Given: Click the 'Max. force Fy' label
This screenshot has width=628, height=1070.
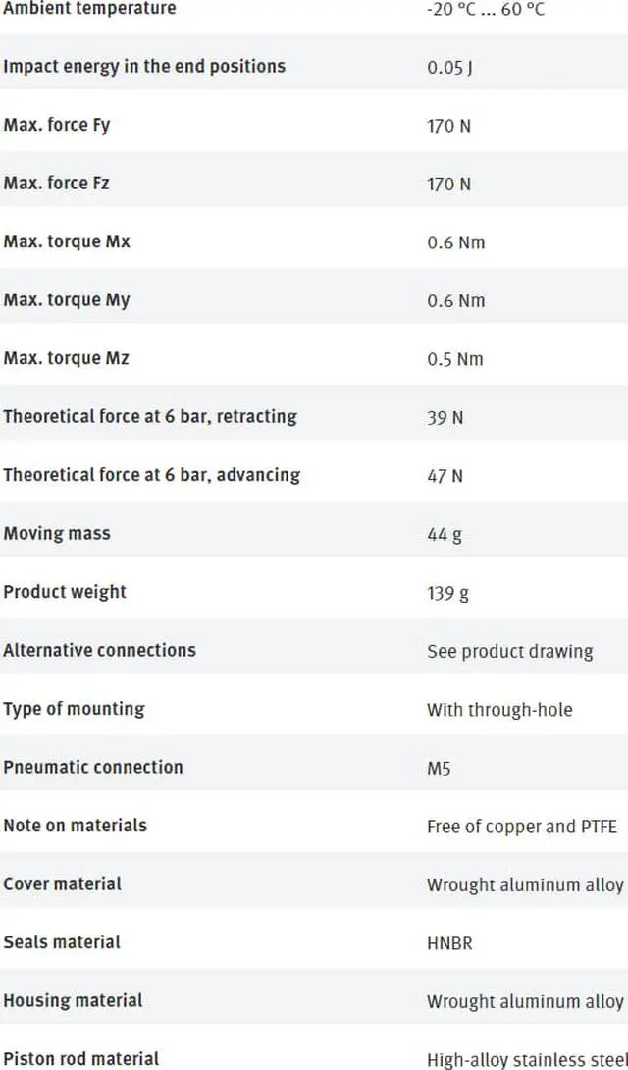Looking at the screenshot, I should [57, 126].
